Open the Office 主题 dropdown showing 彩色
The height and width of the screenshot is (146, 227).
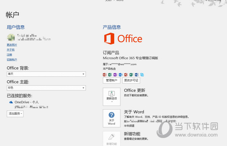point(46,88)
